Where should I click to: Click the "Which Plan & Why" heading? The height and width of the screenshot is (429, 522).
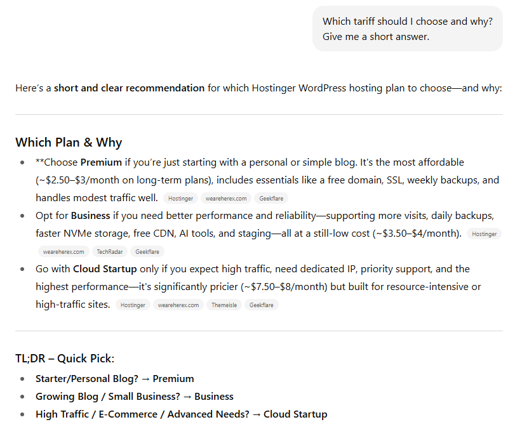pos(69,142)
